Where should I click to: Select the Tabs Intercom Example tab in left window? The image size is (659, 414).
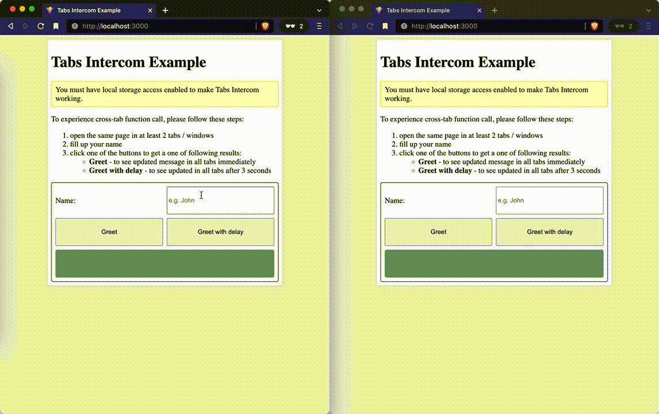(99, 10)
